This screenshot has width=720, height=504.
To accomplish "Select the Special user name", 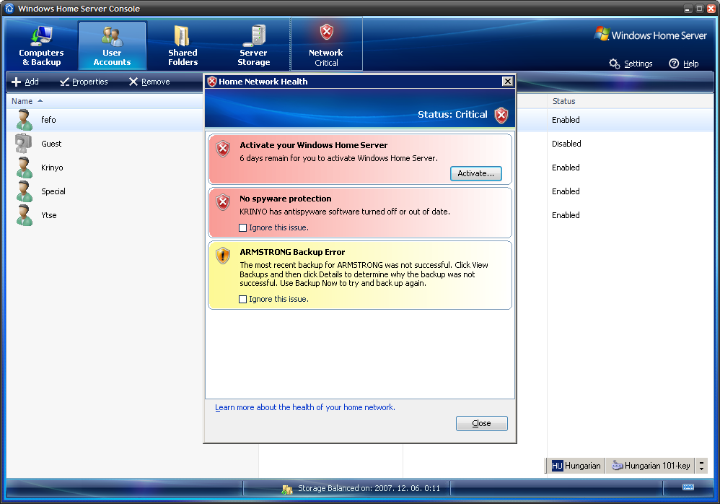I will point(53,191).
